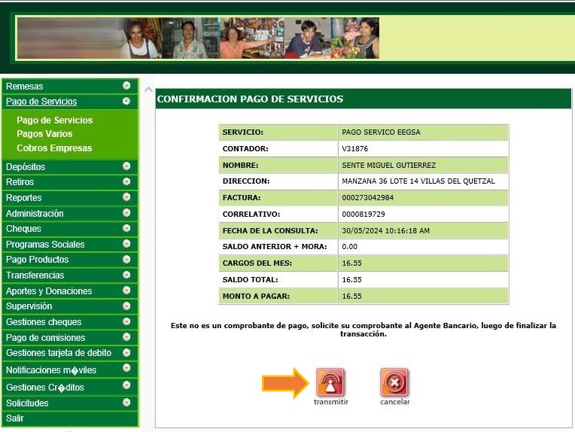Select the Pago de Servicios submenu link
575x432 pixels.
pos(55,120)
